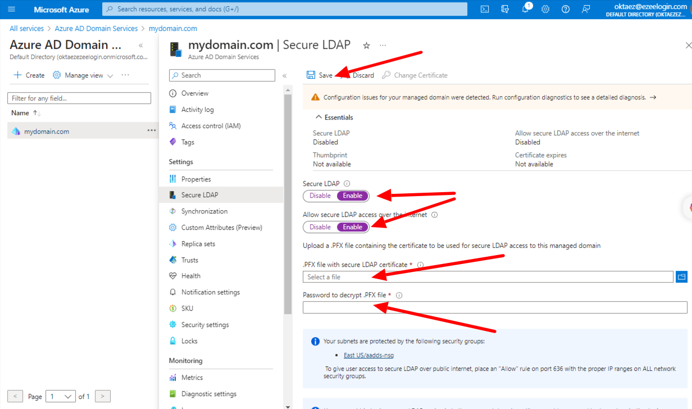Show info tooltip for the PFX file field
Image resolution: width=692 pixels, height=409 pixels.
(420, 265)
